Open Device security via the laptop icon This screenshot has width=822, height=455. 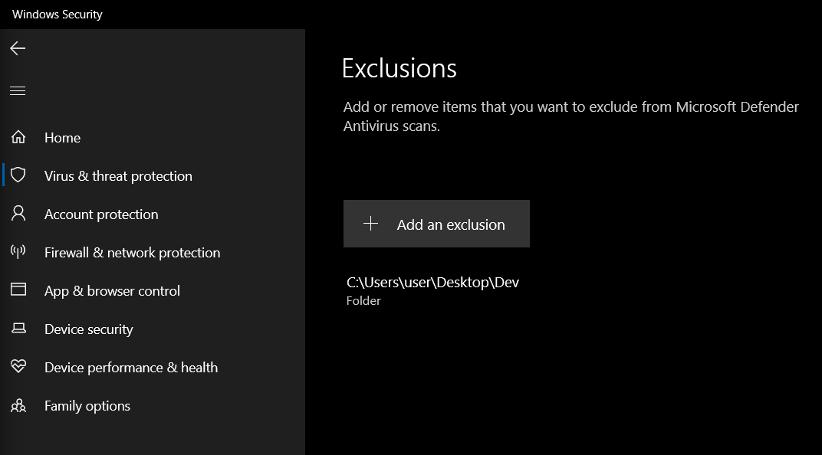point(18,329)
